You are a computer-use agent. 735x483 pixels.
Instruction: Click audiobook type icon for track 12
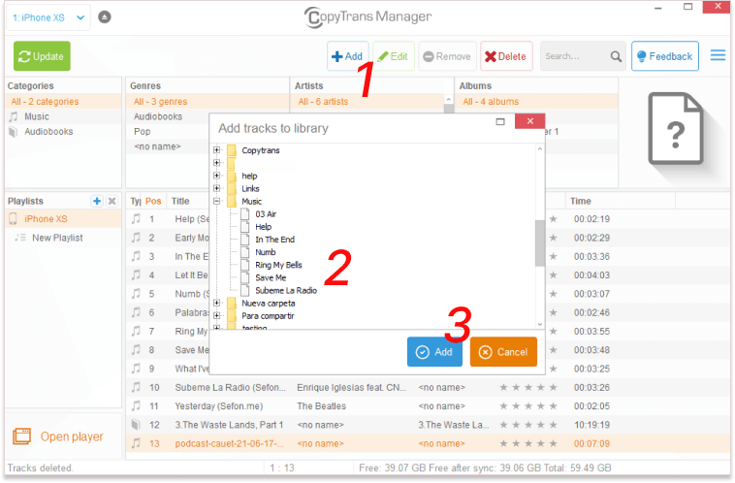point(136,425)
